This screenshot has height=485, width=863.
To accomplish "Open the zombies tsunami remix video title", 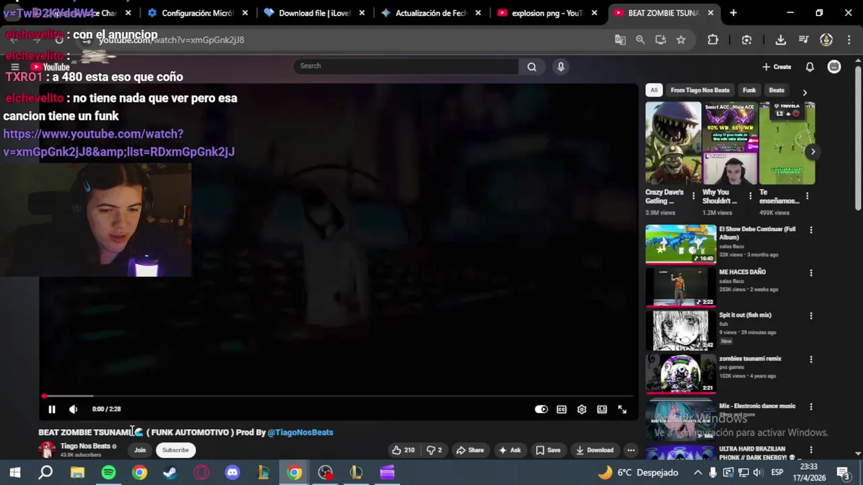I will pyautogui.click(x=750, y=359).
